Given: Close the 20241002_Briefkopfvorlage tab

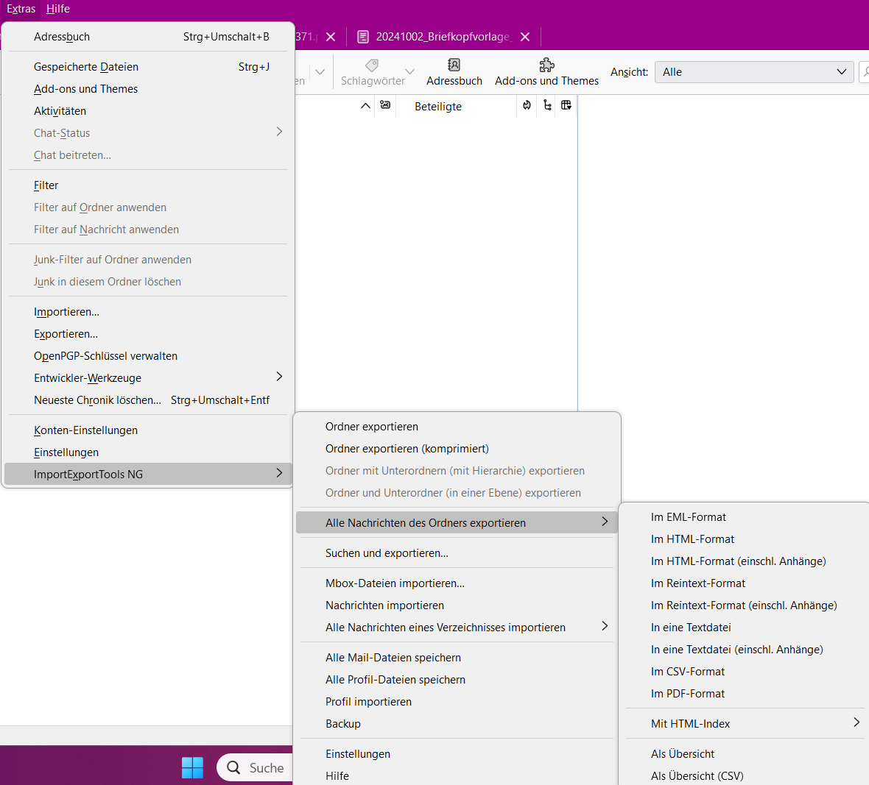Looking at the screenshot, I should click(x=525, y=37).
